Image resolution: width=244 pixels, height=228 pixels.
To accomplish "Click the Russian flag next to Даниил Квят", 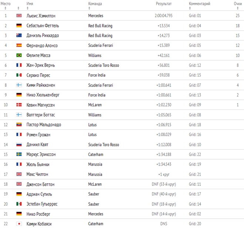I will [19, 144].
